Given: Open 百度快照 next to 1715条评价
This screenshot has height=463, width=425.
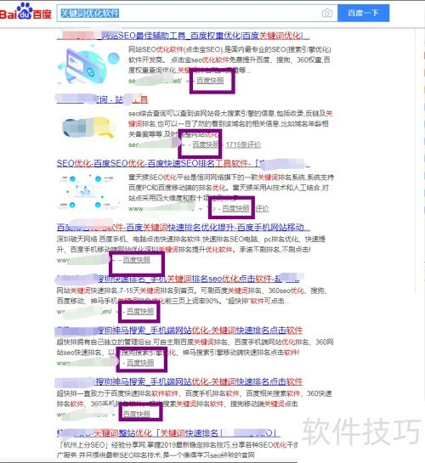Looking at the screenshot, I should 206,144.
